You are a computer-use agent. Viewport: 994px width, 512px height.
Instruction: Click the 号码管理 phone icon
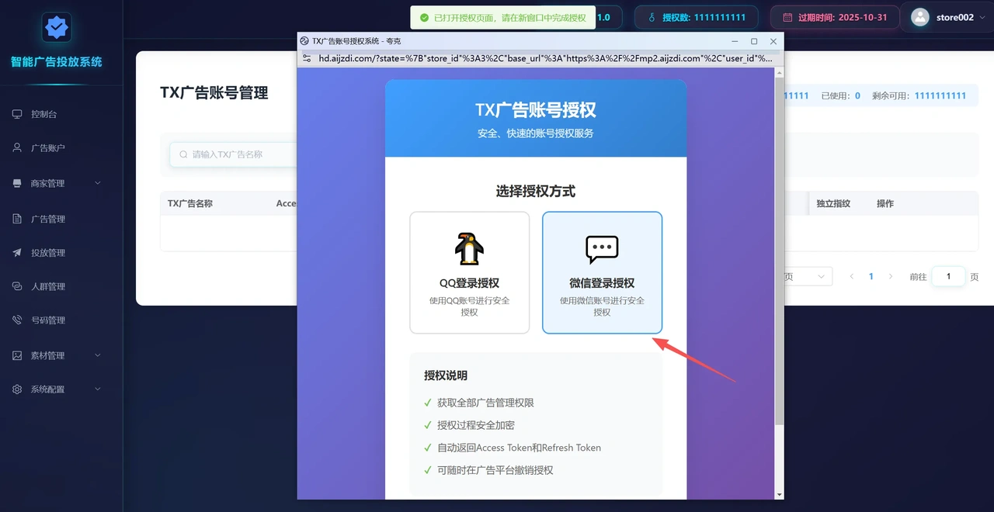click(x=17, y=320)
